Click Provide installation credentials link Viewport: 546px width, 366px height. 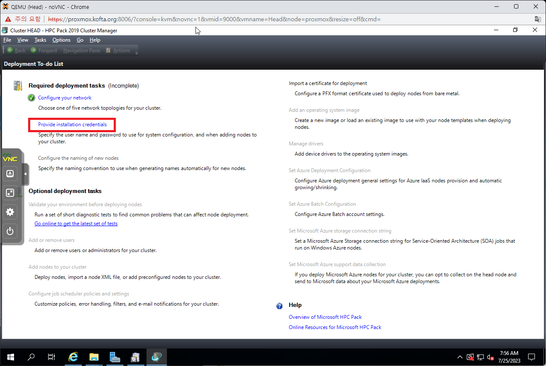[72, 125]
